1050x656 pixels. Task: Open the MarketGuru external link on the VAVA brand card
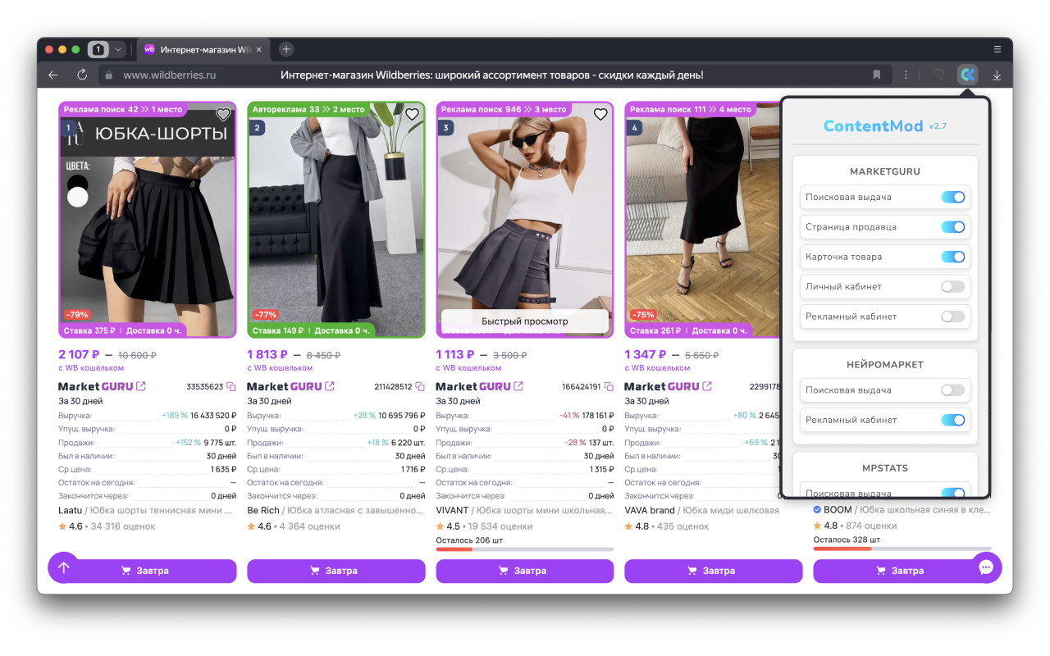point(707,386)
